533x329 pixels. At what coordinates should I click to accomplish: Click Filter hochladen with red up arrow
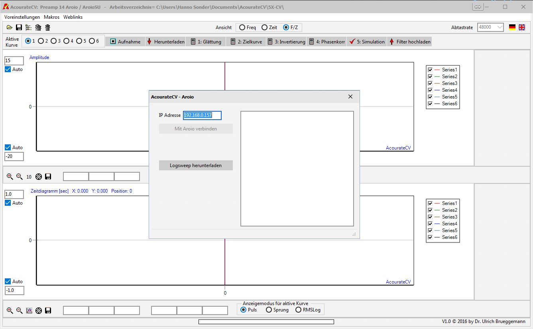pyautogui.click(x=409, y=41)
